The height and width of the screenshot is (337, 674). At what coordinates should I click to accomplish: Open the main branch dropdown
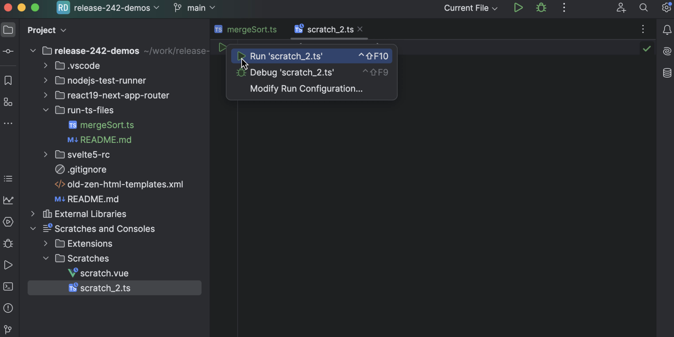tap(194, 8)
